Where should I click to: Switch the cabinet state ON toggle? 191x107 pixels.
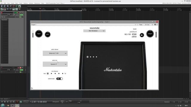point(59,79)
